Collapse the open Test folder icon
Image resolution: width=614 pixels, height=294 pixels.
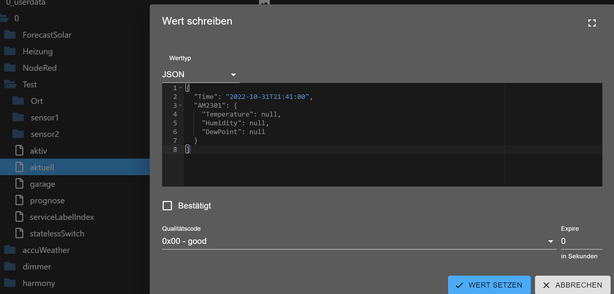[x=10, y=84]
